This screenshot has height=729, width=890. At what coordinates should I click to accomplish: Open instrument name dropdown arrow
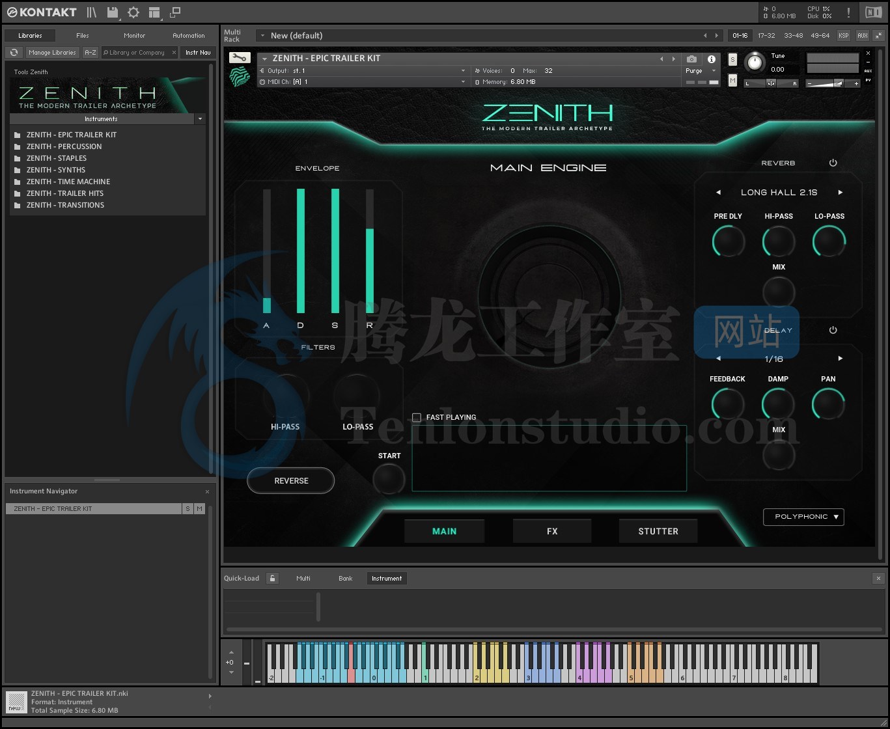[264, 59]
